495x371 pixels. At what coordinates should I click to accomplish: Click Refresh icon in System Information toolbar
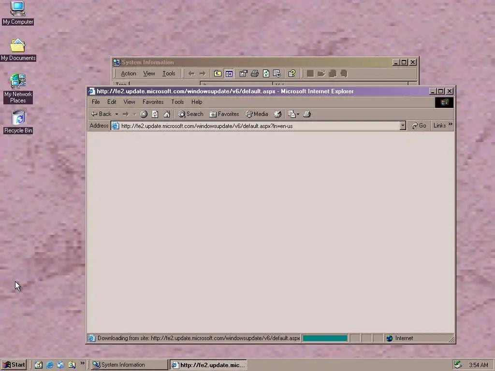coord(266,73)
